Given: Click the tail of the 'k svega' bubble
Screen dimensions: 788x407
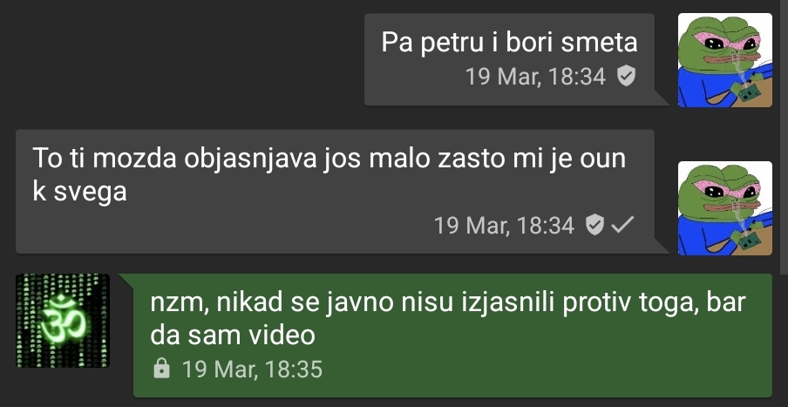Looking at the screenshot, I should (x=662, y=247).
